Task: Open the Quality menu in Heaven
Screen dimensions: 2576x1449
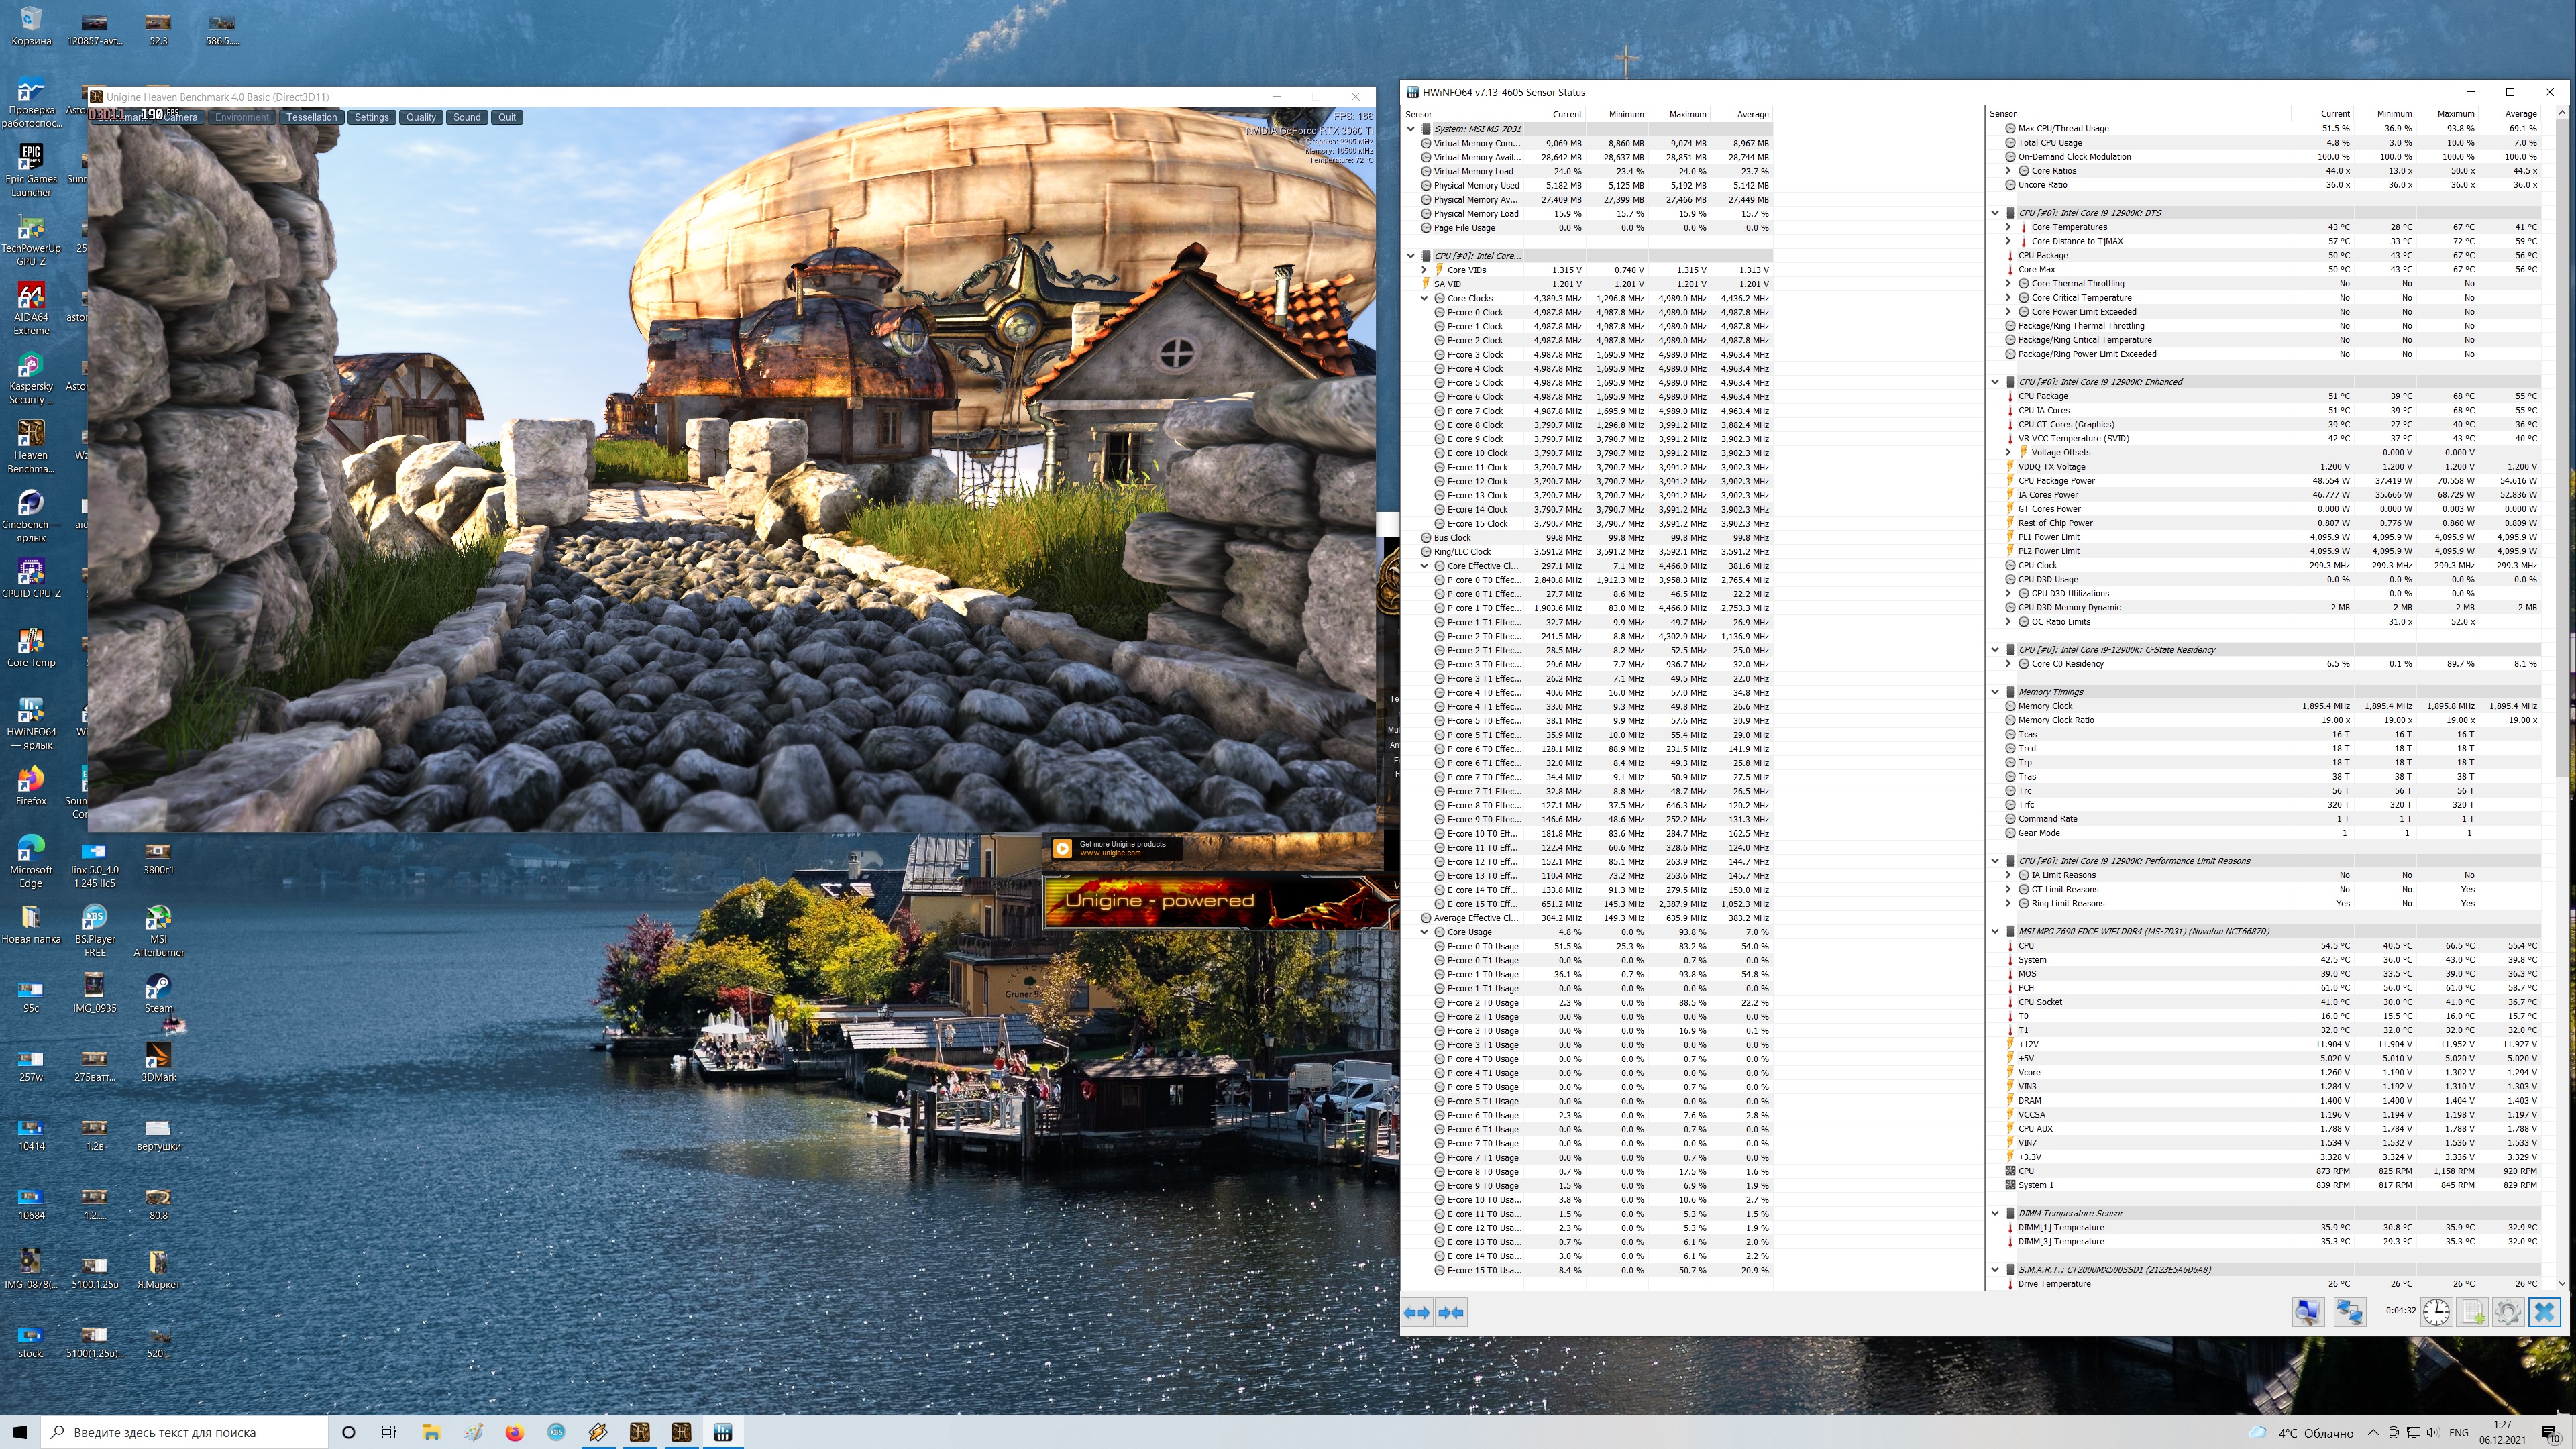Action: click(420, 117)
